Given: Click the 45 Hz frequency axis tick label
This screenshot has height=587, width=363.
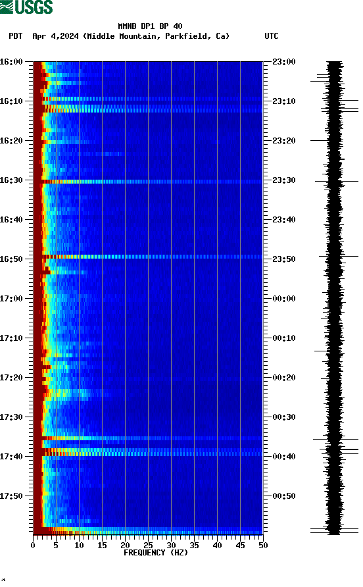Looking at the screenshot, I should pyautogui.click(x=240, y=546).
